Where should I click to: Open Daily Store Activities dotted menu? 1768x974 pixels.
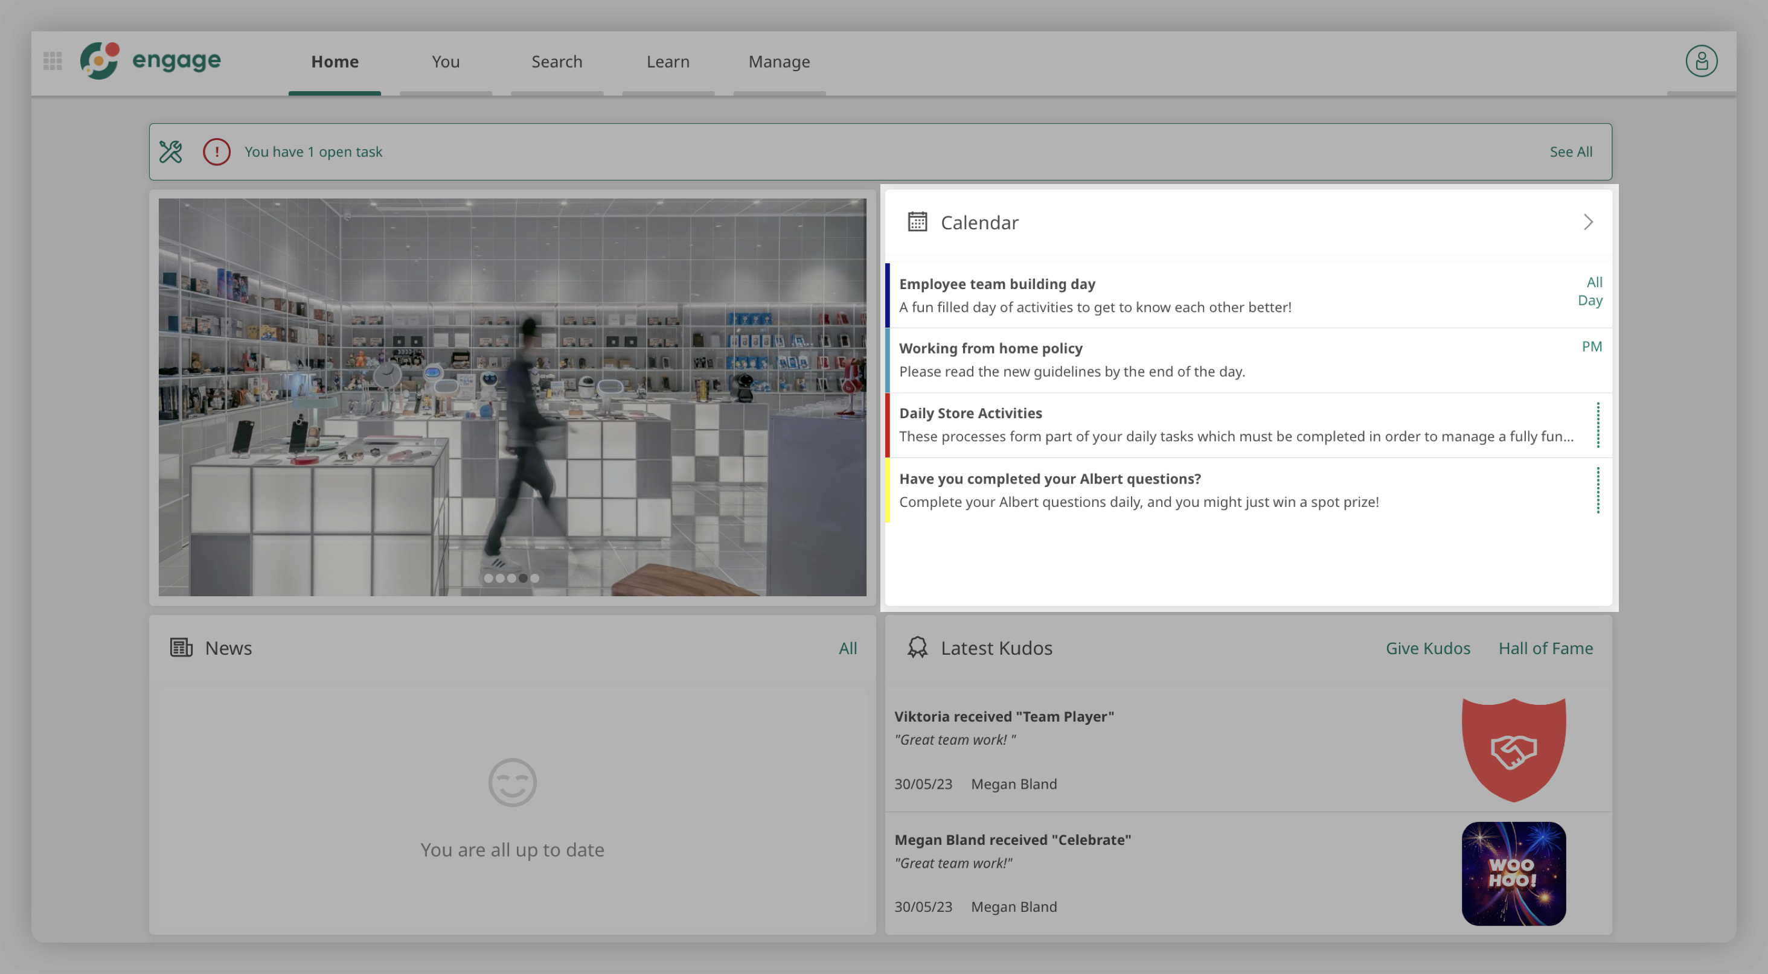coord(1598,425)
